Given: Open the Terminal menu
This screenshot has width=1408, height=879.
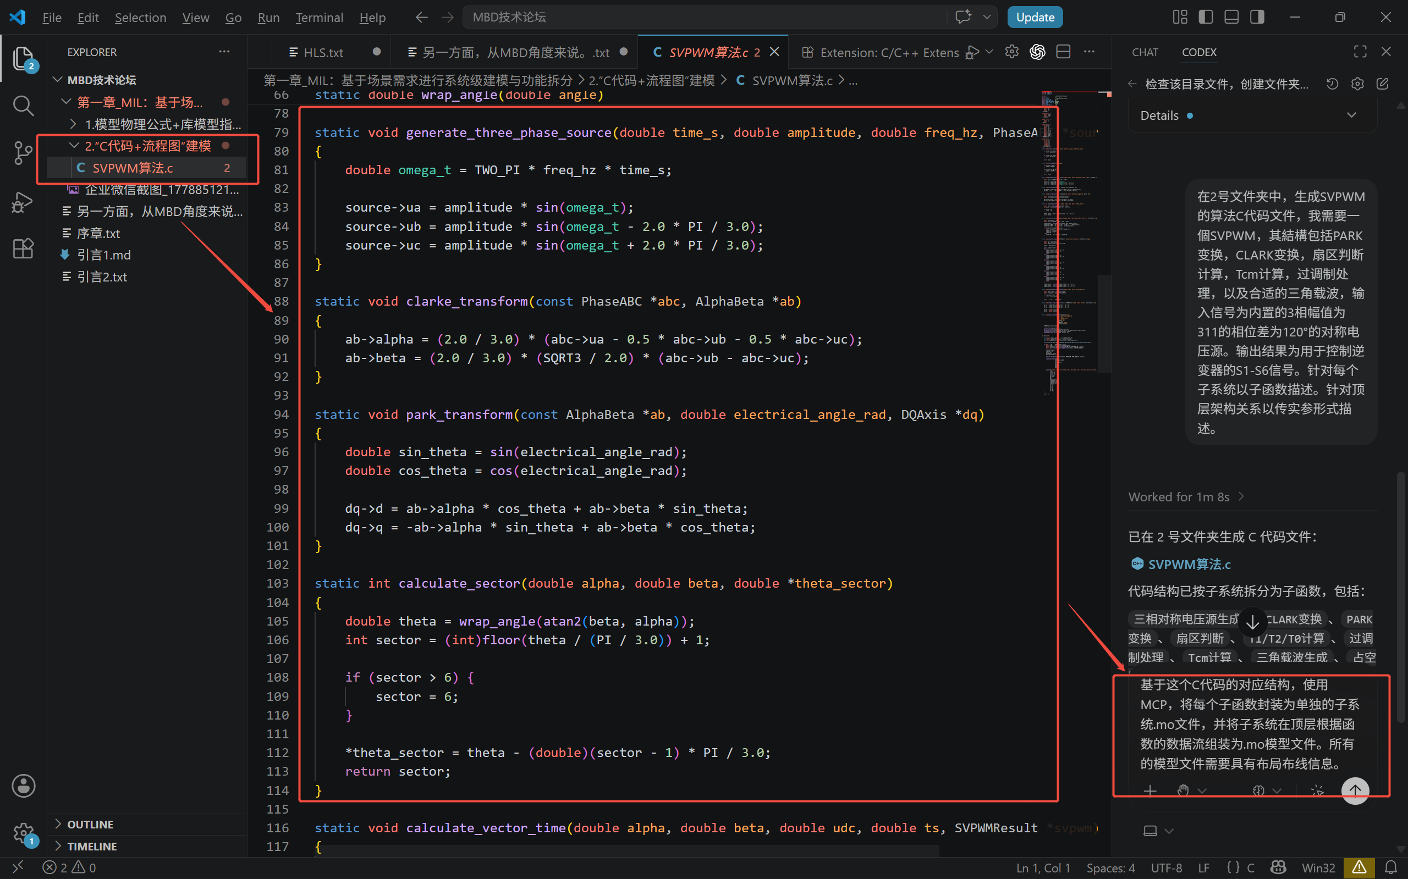Looking at the screenshot, I should (x=318, y=18).
